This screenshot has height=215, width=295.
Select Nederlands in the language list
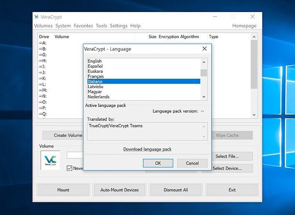(x=144, y=97)
